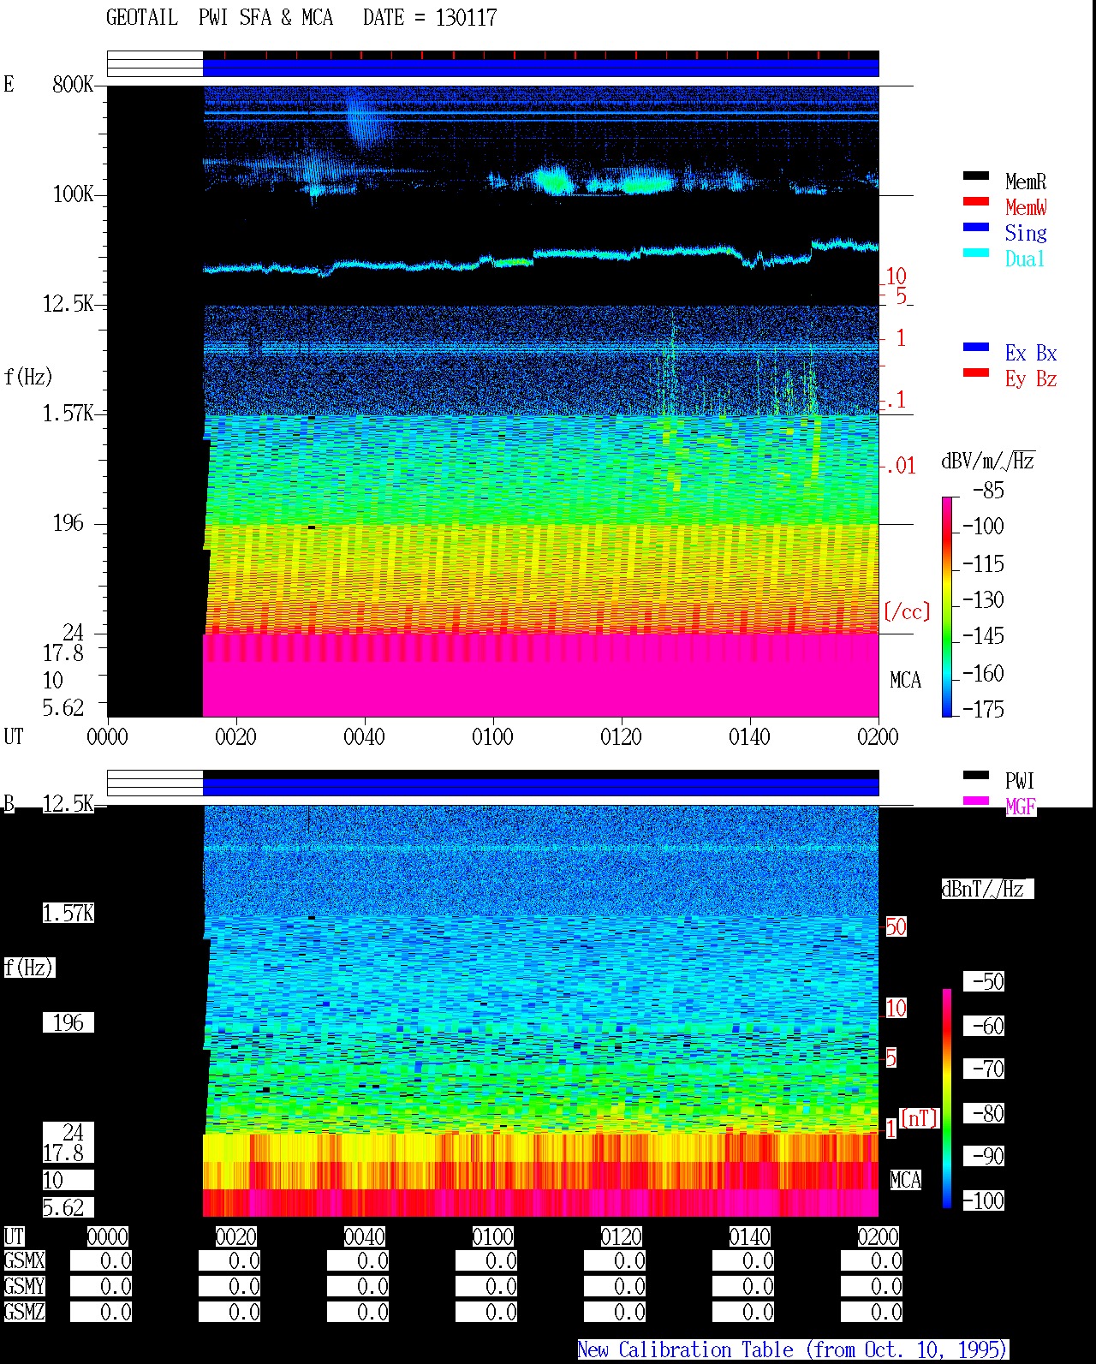The width and height of the screenshot is (1096, 1364).
Task: Click the 0040 header in bottom table
Action: (x=365, y=1236)
